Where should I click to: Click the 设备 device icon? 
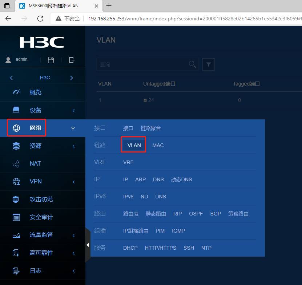[16, 110]
